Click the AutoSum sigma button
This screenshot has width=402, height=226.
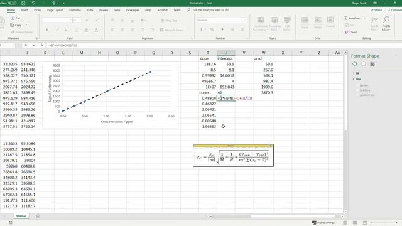352,18
